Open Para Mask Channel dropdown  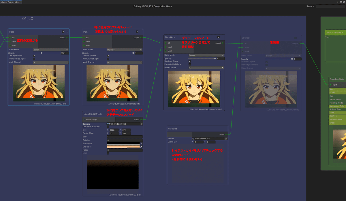(x=125, y=62)
